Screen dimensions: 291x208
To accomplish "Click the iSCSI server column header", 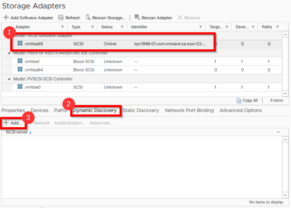I will point(17,132).
